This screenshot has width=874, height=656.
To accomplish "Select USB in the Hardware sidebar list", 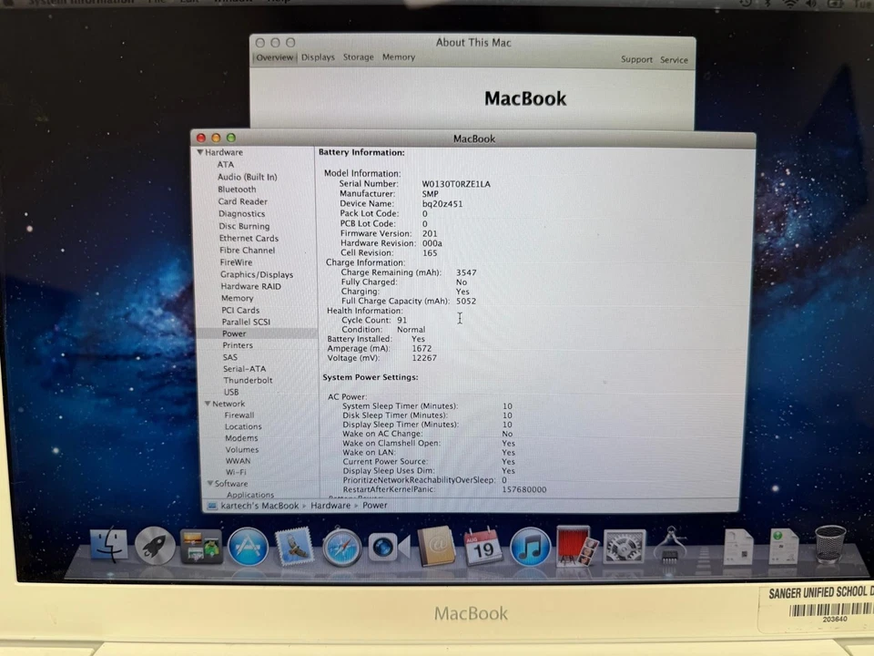I will click(x=230, y=391).
